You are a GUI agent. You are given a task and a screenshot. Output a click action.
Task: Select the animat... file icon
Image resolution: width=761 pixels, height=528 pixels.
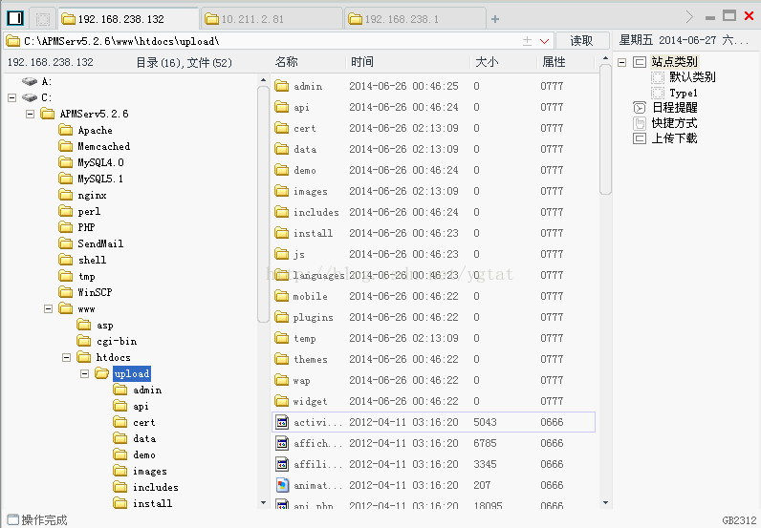(x=282, y=485)
